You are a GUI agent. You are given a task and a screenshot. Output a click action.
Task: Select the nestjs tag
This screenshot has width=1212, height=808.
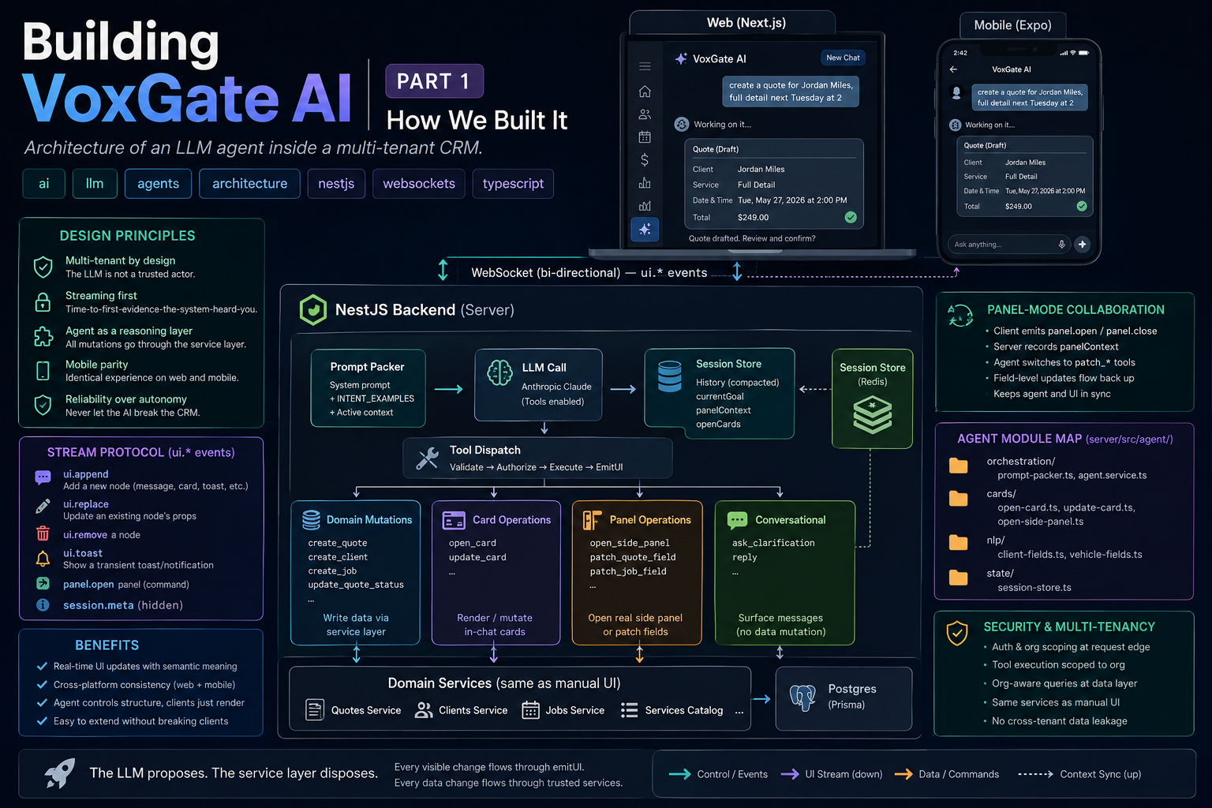[x=336, y=183]
